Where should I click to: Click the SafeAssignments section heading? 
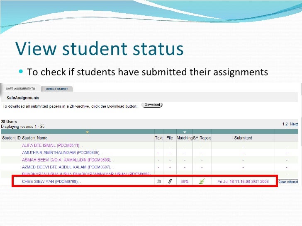pos(23,98)
